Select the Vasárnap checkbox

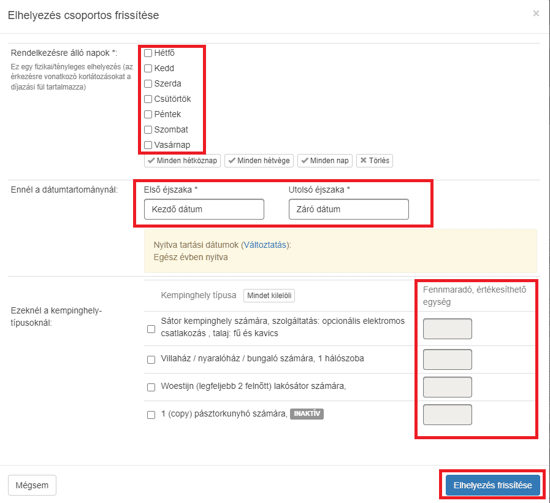148,145
